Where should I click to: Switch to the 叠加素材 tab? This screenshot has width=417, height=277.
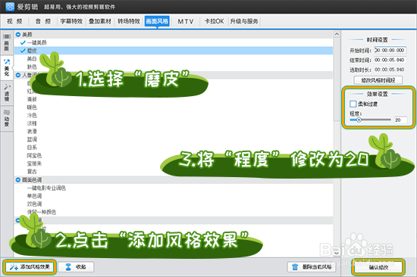[100, 21]
